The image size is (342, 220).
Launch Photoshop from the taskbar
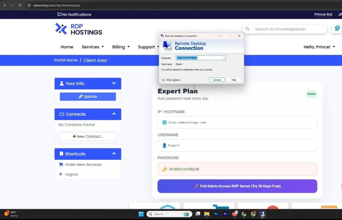coord(216,214)
